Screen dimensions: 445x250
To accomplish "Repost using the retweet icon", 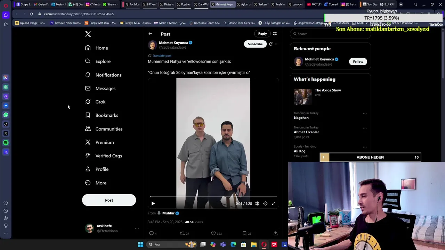I will click(182, 233).
